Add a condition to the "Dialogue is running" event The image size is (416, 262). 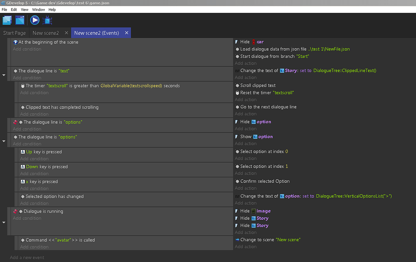(x=27, y=218)
